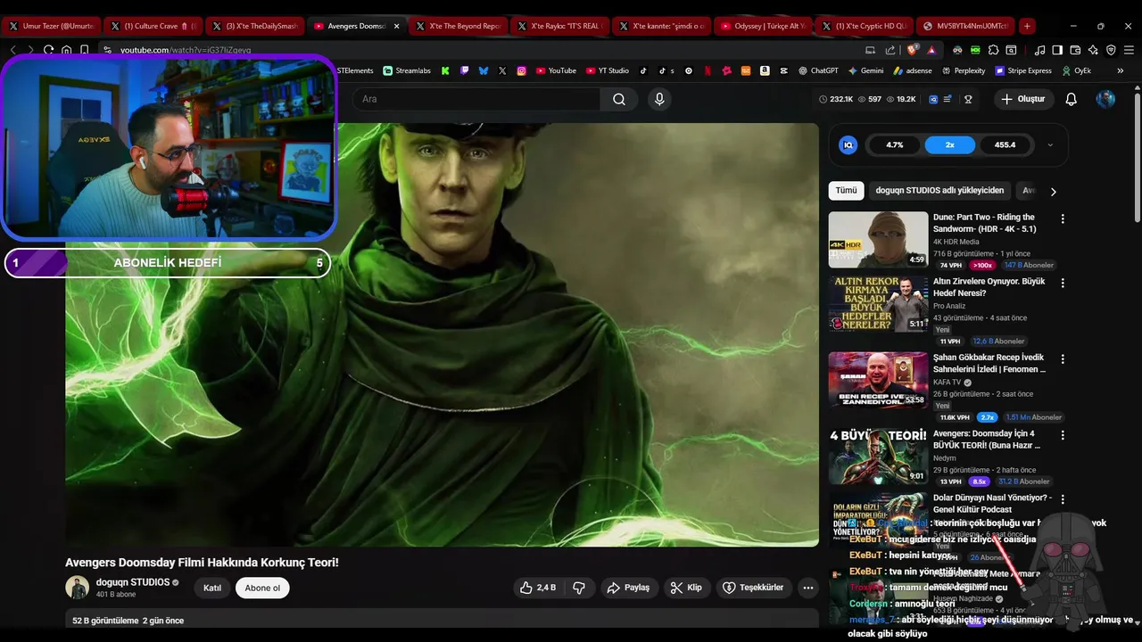Open the Twitch bookmark icon

[x=464, y=70]
